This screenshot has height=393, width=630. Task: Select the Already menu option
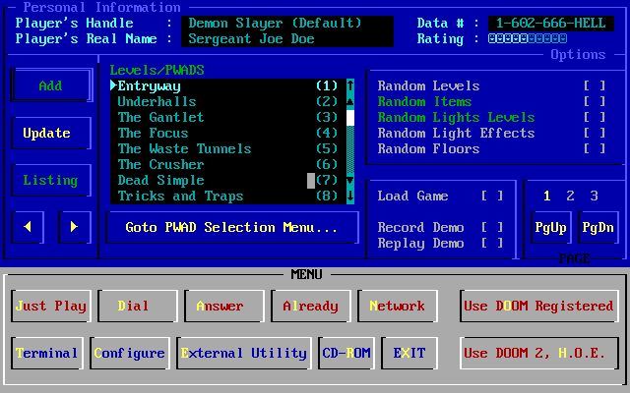click(x=311, y=306)
